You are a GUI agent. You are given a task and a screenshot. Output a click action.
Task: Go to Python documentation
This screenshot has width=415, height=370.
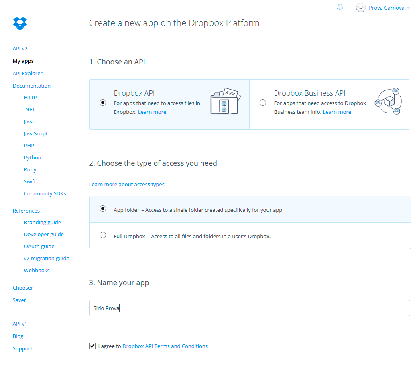[33, 158]
